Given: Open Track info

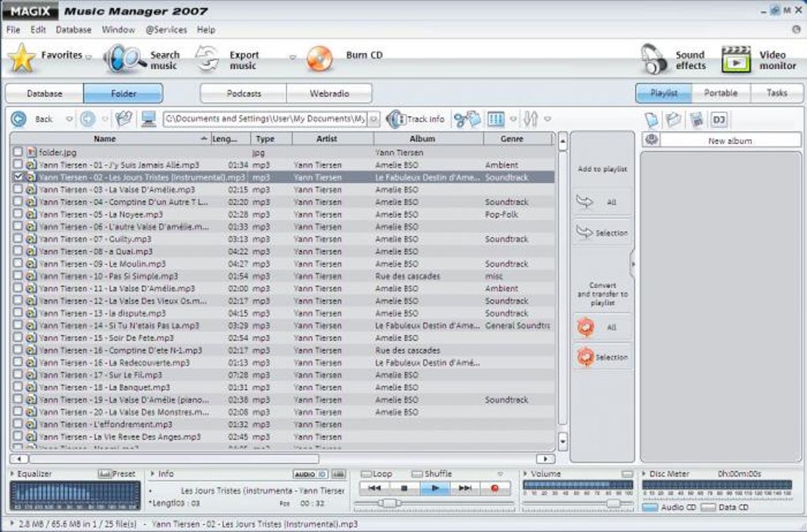Looking at the screenshot, I should [416, 119].
